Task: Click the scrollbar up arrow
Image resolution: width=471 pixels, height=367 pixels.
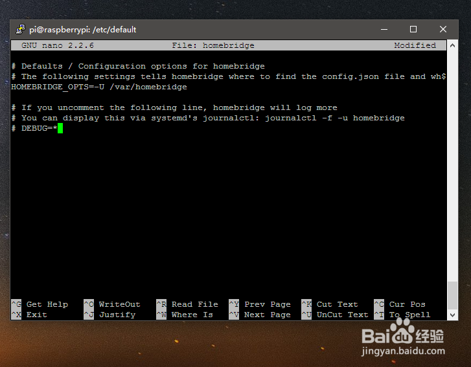Action: [452, 45]
